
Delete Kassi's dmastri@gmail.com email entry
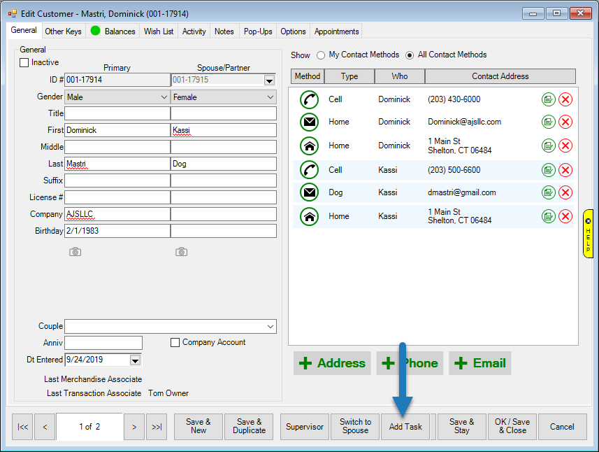click(565, 192)
